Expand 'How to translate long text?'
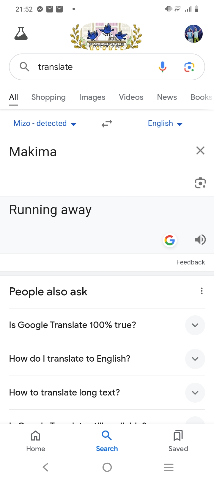Screen dimensions: 214x479 point(195,393)
